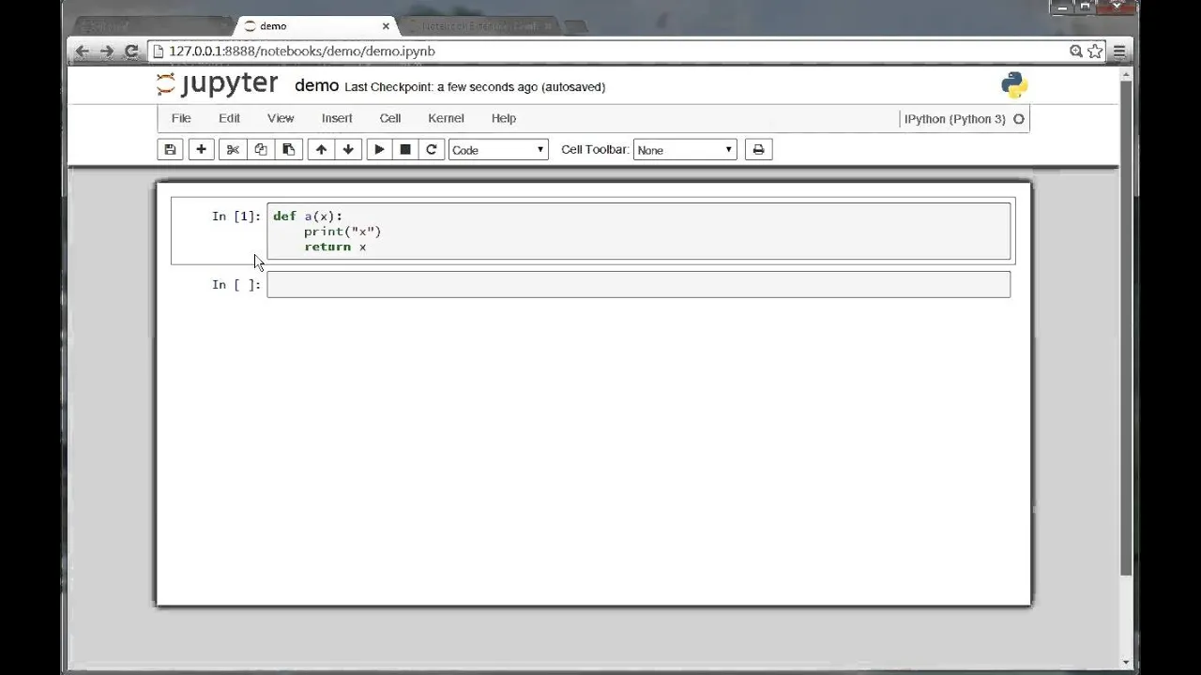1201x675 pixels.
Task: Click the browser address bar URL
Action: tap(302, 52)
